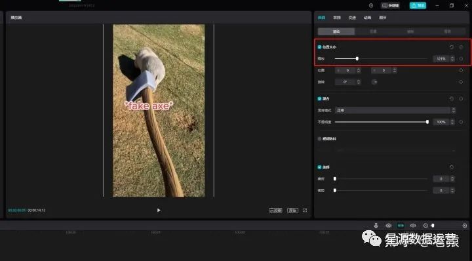Viewport: 472px width, 261px height.
Task: Click the 不透明度 opacity slider handle
Action: pos(427,122)
